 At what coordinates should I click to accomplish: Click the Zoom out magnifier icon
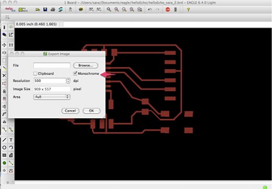[124, 9]
